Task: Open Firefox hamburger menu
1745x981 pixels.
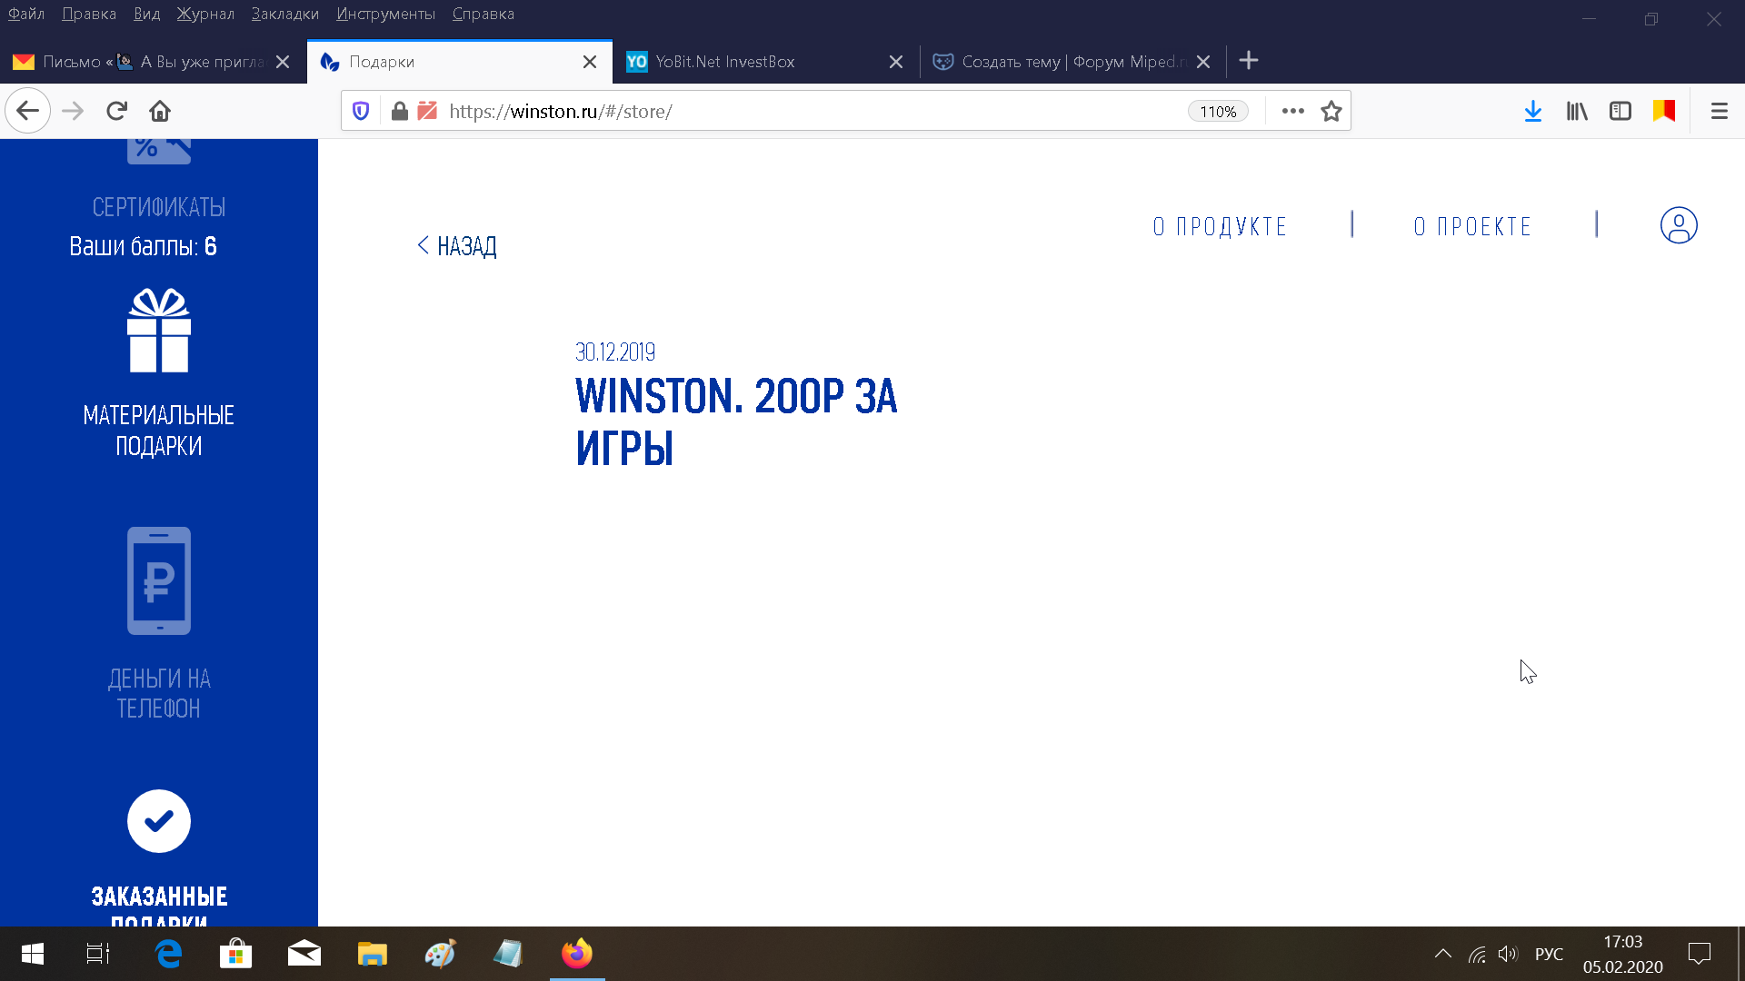Action: coord(1719,111)
